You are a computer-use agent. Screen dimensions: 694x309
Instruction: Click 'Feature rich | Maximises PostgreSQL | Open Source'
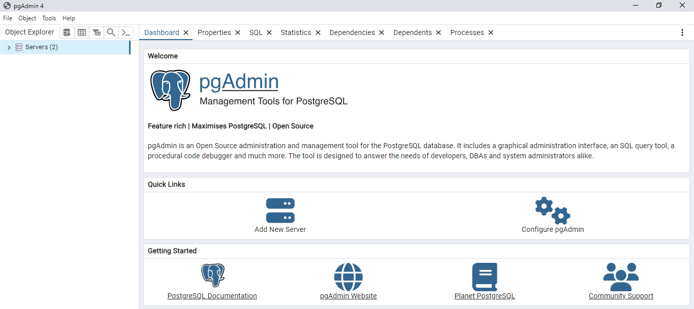coord(231,126)
